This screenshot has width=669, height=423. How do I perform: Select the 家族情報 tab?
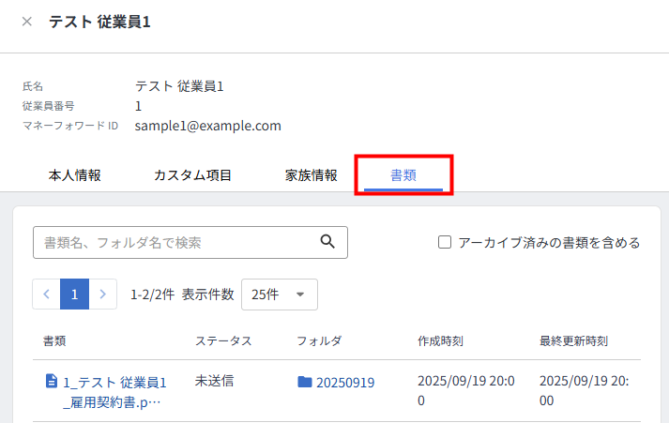(311, 174)
